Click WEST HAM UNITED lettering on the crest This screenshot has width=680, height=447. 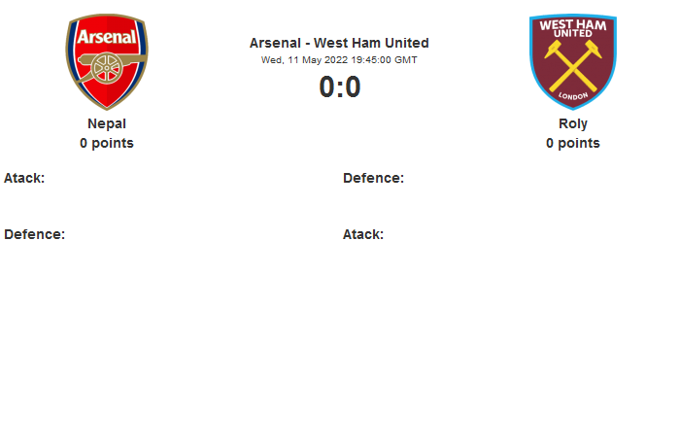coord(572,27)
